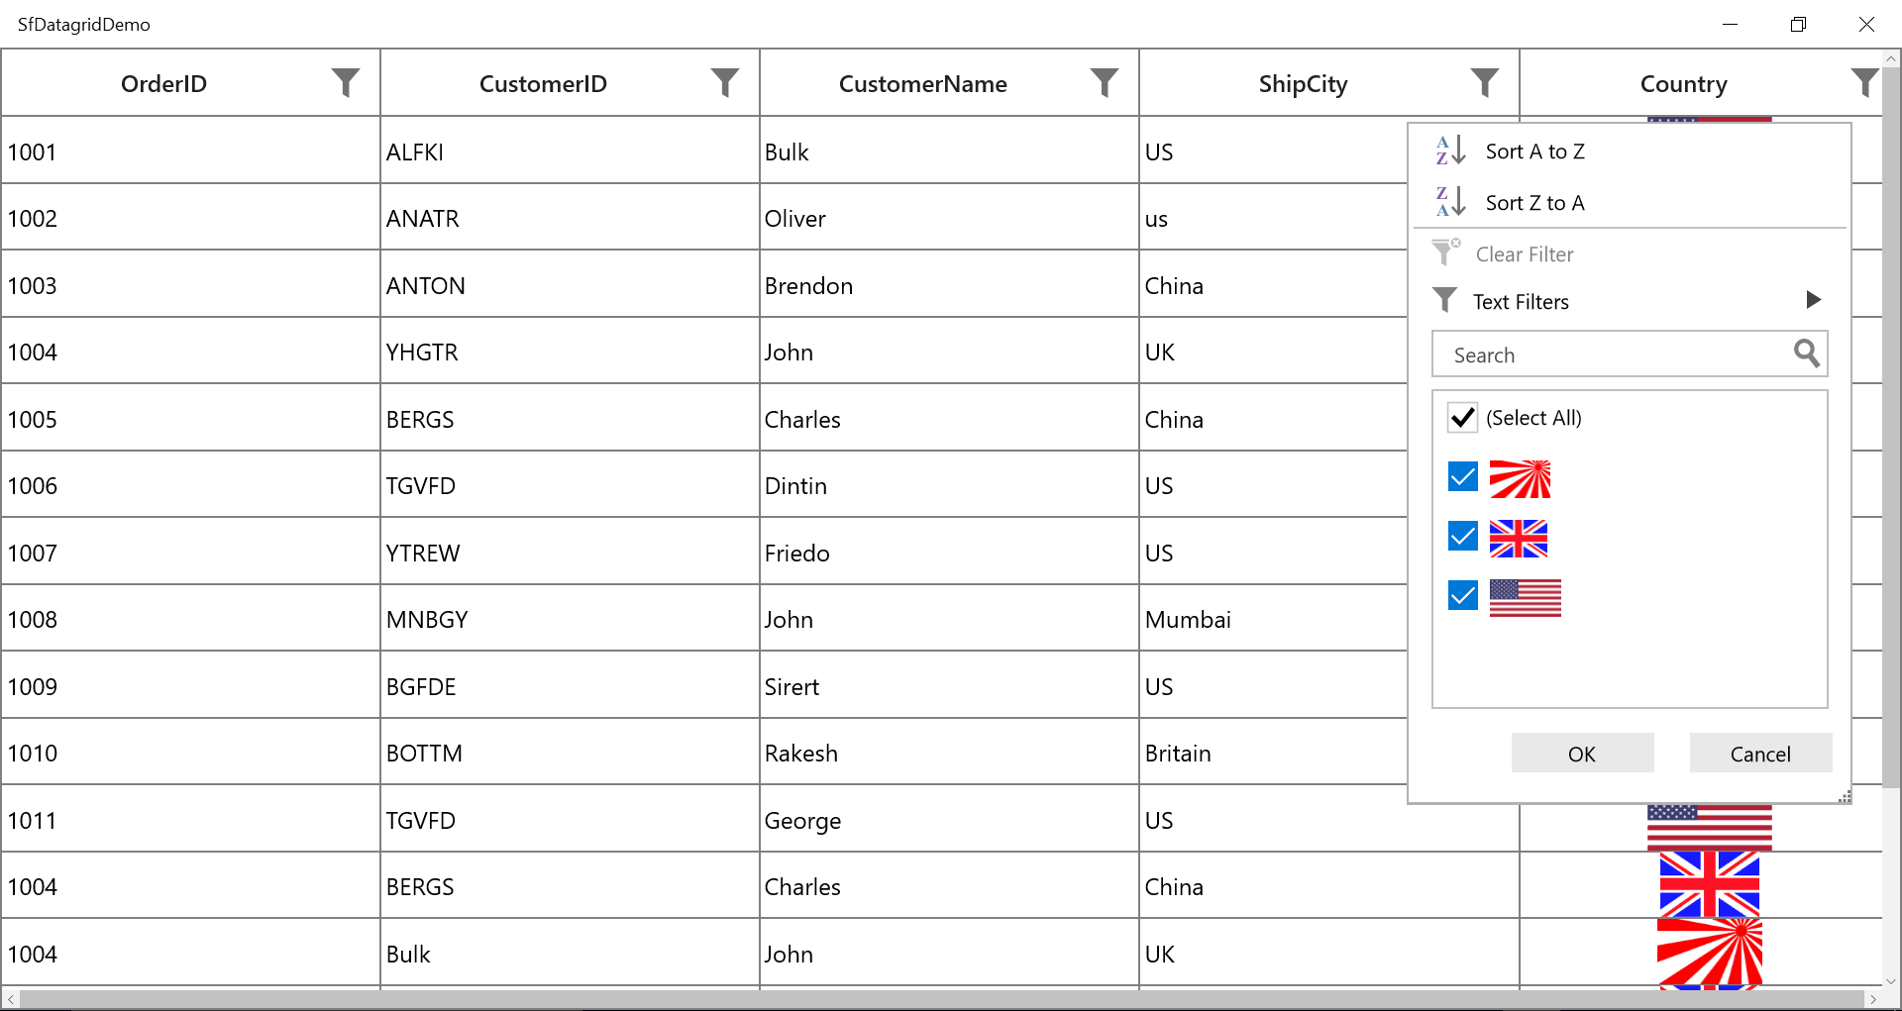Open the Country column filter icon
Screen dimensions: 1902x1011
point(1864,83)
